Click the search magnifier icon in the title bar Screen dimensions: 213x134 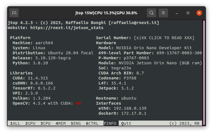pyautogui.click(x=152, y=13)
